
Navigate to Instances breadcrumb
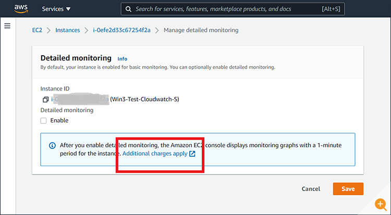[x=68, y=30]
